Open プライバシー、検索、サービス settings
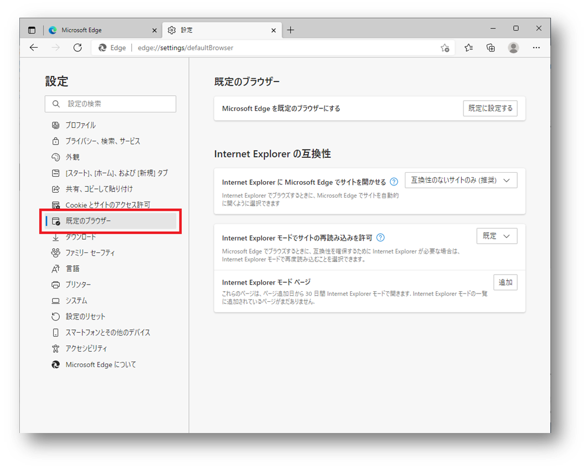Image resolution: width=587 pixels, height=469 pixels. pos(110,141)
